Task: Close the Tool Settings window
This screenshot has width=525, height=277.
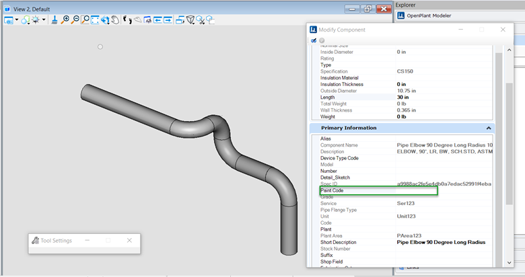Action: tap(129, 240)
